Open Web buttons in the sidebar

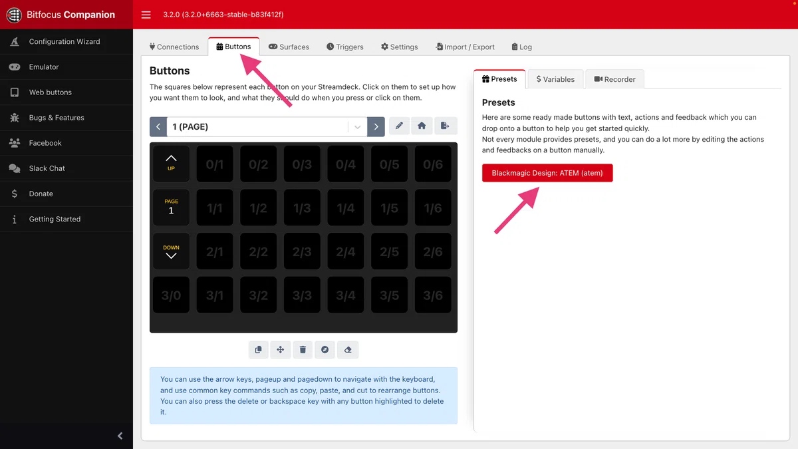click(x=66, y=92)
